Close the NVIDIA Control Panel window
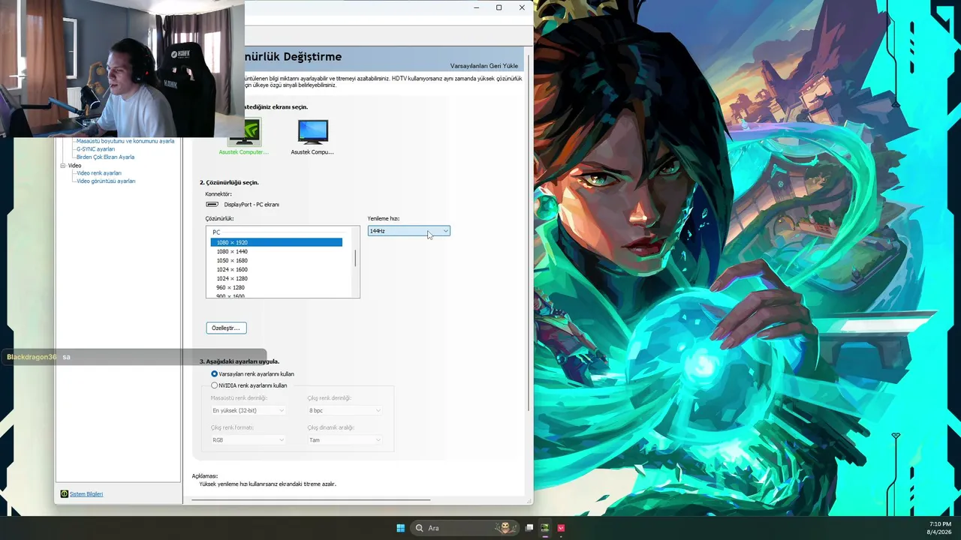 [522, 7]
